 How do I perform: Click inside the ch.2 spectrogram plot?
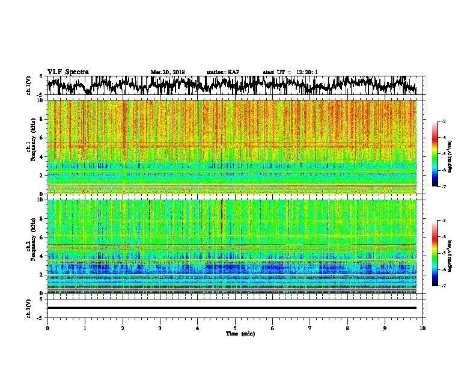[x=232, y=247]
